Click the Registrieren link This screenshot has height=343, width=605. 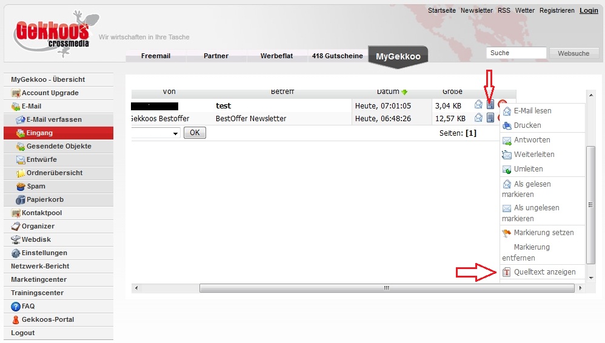[x=557, y=10]
